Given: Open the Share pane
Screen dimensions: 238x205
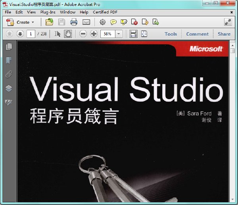Looking at the screenshot, I should coord(224,34).
